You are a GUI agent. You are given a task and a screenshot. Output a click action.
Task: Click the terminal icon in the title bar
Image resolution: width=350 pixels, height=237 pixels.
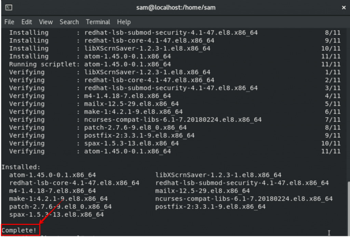[9, 7]
